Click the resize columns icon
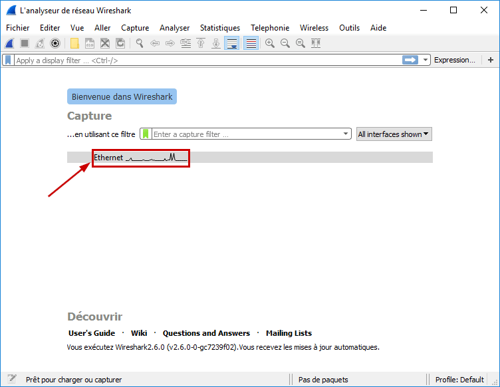This screenshot has height=387, width=500. pyautogui.click(x=316, y=43)
